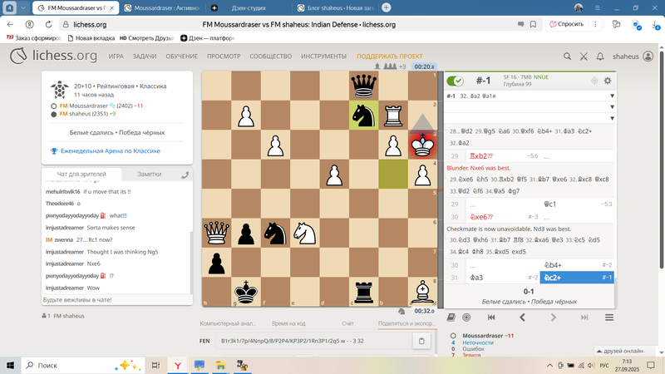Go forward one move with right arrow

click(x=553, y=317)
